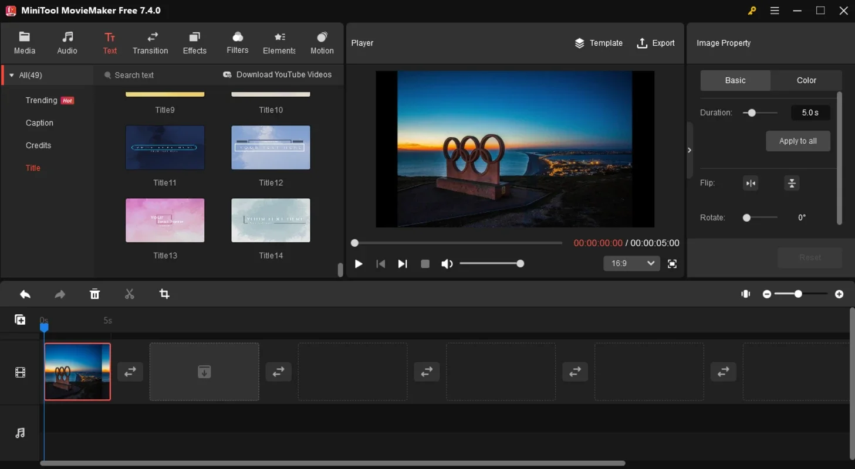Click the video track icon
Screen dimensions: 855x469
tap(20, 373)
